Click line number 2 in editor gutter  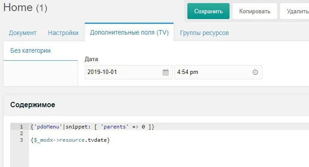tap(21, 133)
